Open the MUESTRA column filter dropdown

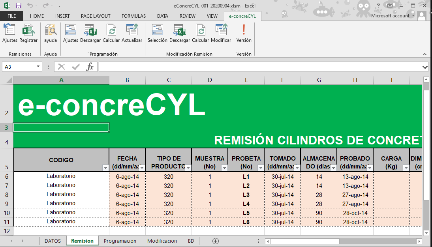pos(224,168)
